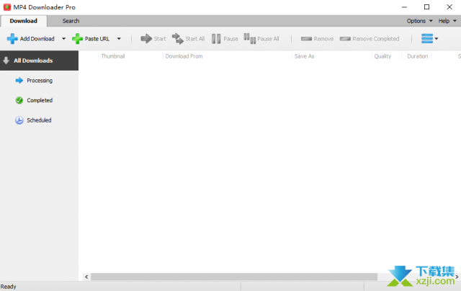Click the Start All double-arrow icon
The width and height of the screenshot is (461, 291).
[178, 38]
